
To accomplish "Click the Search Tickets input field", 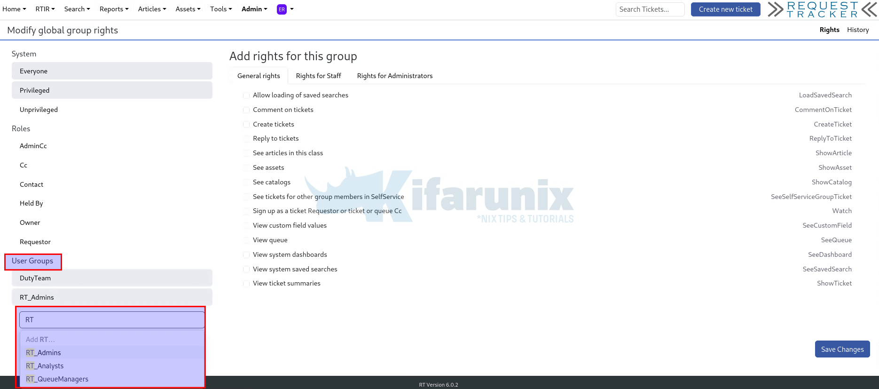I will (650, 9).
